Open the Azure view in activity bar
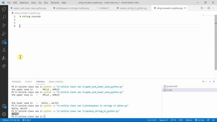 pyautogui.click(x=4, y=58)
